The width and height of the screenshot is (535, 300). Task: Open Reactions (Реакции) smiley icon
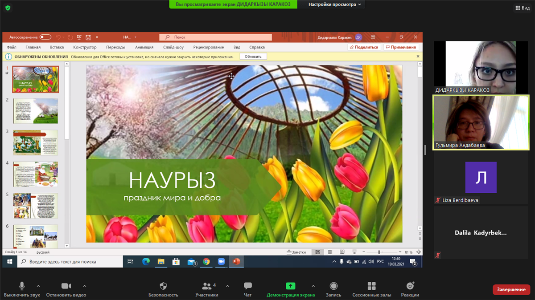coord(410,286)
